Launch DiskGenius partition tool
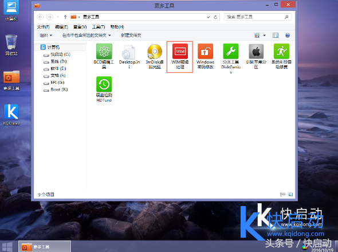 tap(231, 59)
